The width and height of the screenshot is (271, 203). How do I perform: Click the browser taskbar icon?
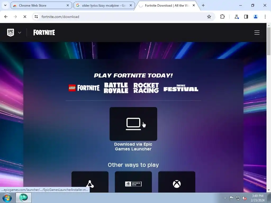coord(24,198)
